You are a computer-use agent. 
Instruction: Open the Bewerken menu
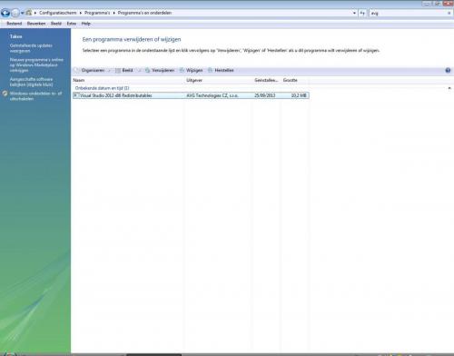[x=36, y=24]
